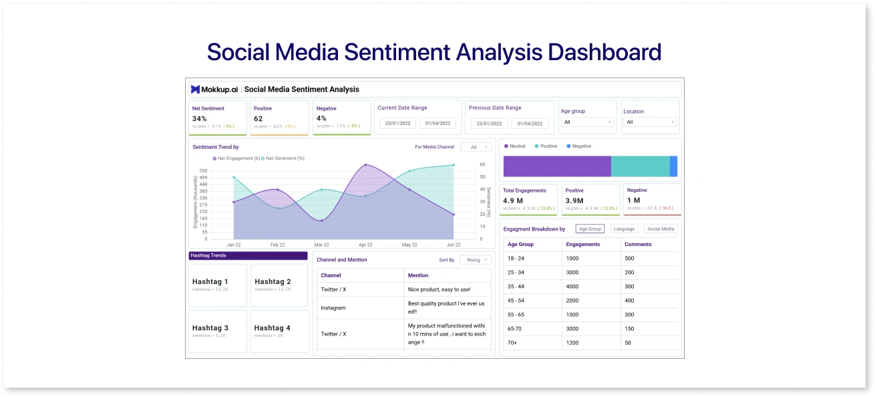The height and width of the screenshot is (397, 875).
Task: Toggle the Net Sentiment (%) legend marker
Action: click(263, 158)
